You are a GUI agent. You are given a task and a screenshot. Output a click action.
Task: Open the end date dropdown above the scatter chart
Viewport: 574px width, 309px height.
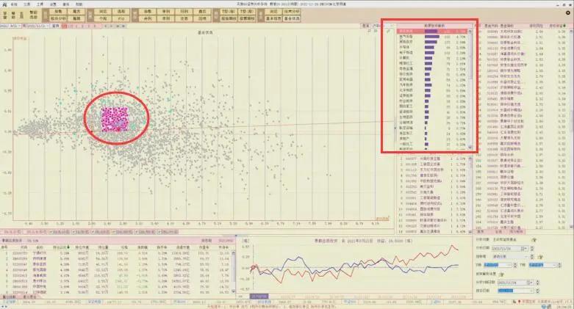[48, 26]
